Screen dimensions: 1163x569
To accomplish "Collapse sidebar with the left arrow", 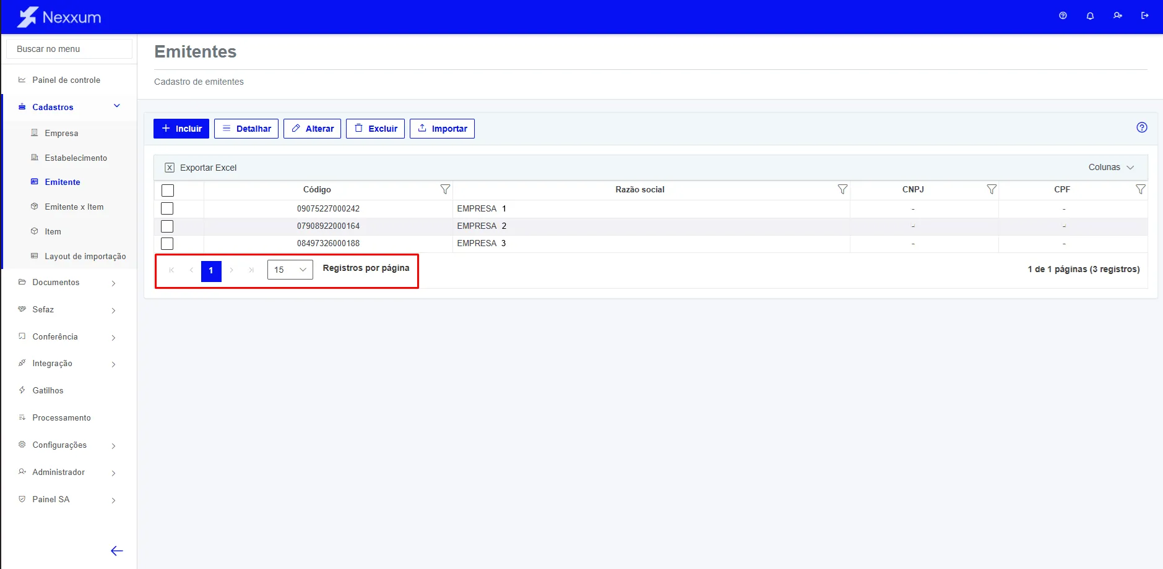I will click(116, 550).
